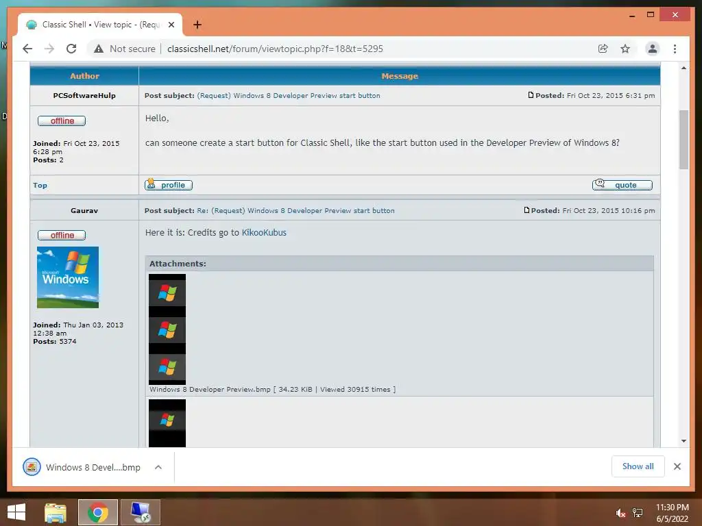Bookmark this page with the star
This screenshot has height=526, width=702.
[625, 49]
